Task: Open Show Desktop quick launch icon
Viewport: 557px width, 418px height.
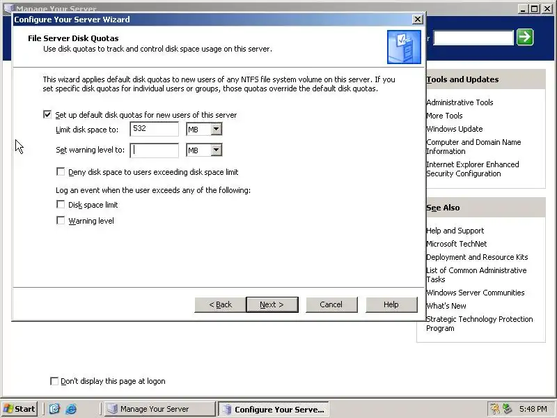Action: pyautogui.click(x=54, y=409)
